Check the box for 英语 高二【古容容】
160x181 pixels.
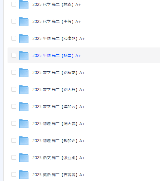click(x=14, y=174)
